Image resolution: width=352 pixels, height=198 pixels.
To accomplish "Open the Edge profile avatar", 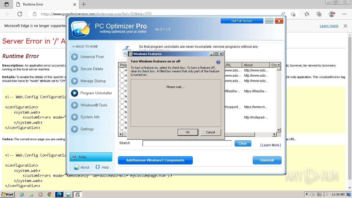I will pos(332,14).
